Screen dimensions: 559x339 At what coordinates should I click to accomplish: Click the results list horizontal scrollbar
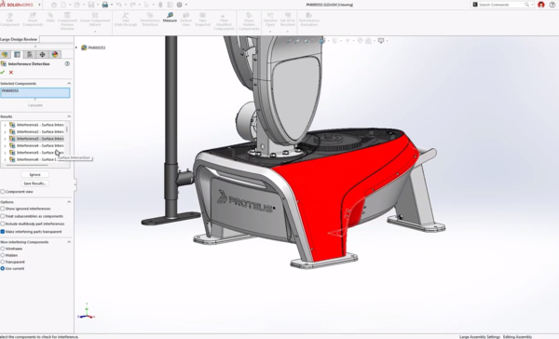click(28, 166)
